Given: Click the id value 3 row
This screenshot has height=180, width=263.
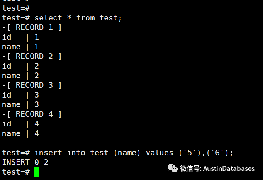Looking at the screenshot, I should [x=20, y=95].
